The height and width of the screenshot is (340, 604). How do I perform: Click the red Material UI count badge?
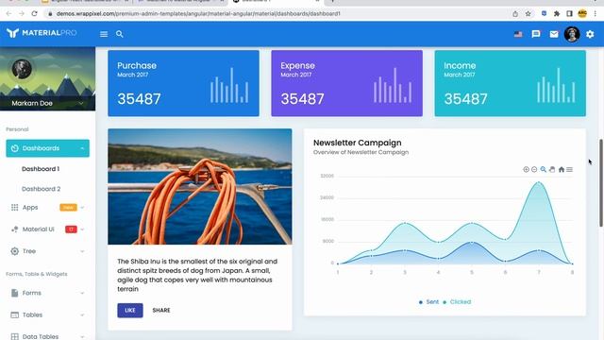[x=71, y=229]
